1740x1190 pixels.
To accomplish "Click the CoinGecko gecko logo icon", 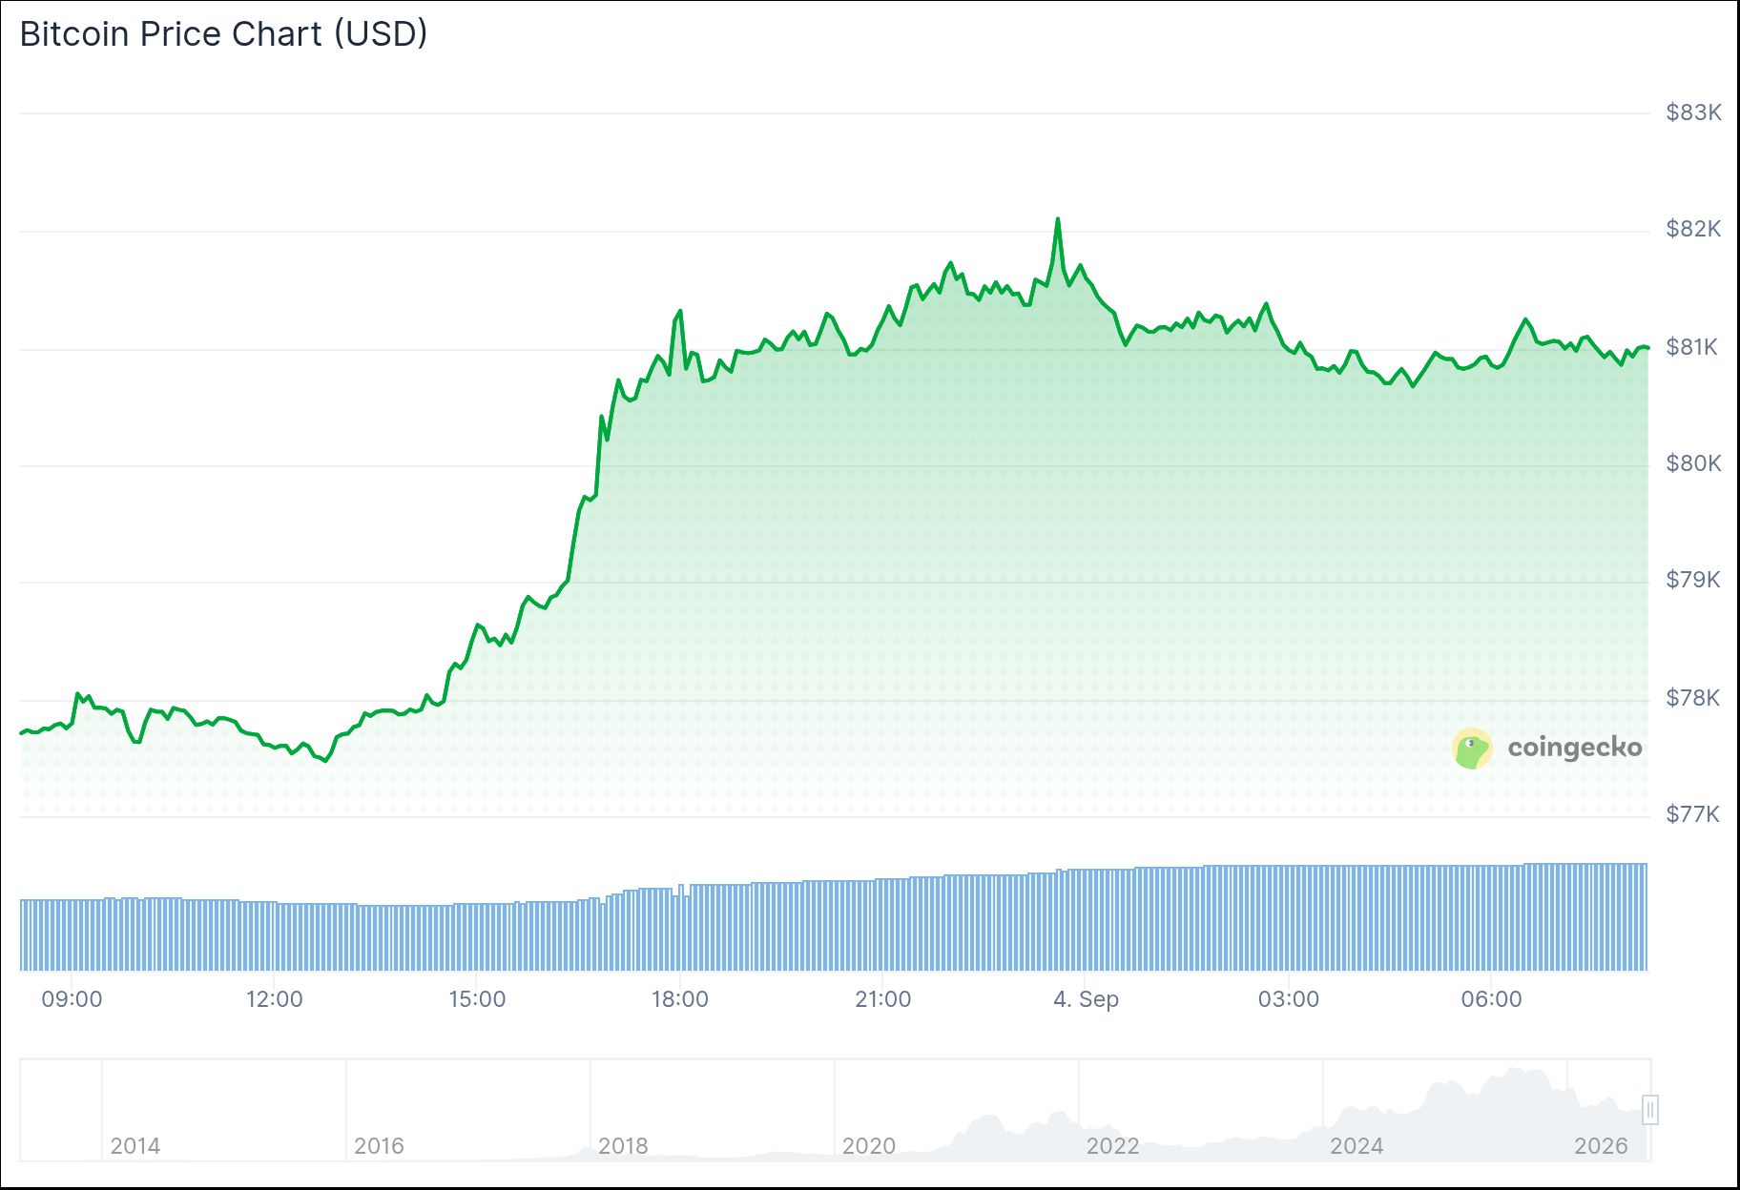I will point(1472,749).
